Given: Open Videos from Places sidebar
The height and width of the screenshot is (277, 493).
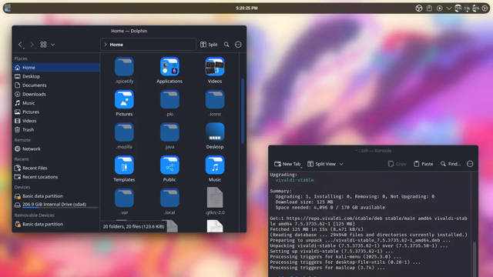Looking at the screenshot, I should pos(56,121).
